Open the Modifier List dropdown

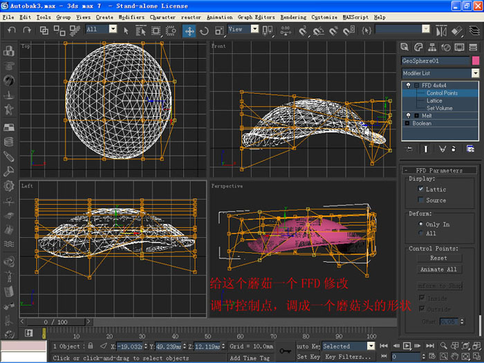(x=476, y=73)
